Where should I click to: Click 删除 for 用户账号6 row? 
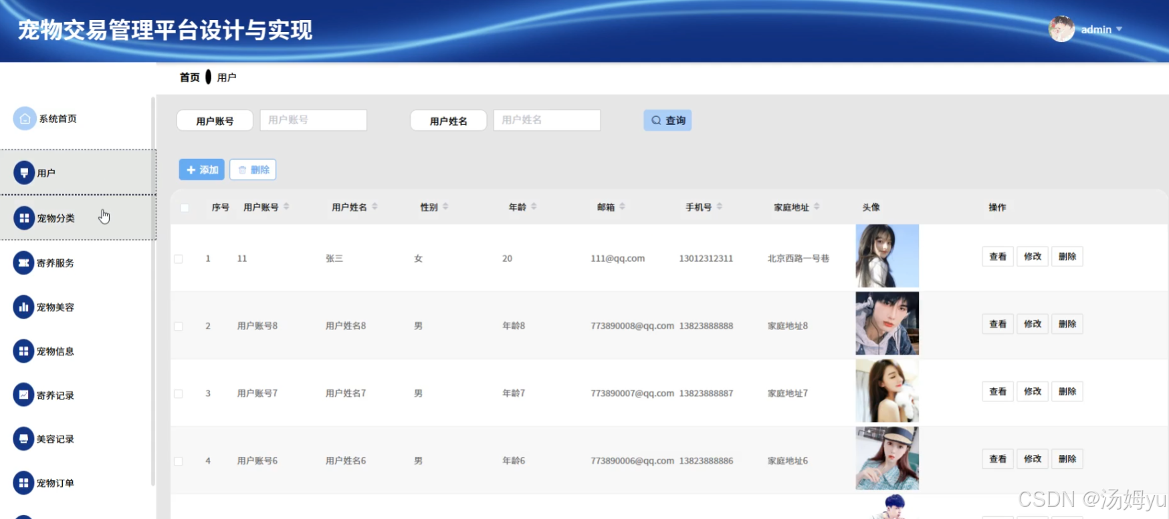pos(1067,459)
